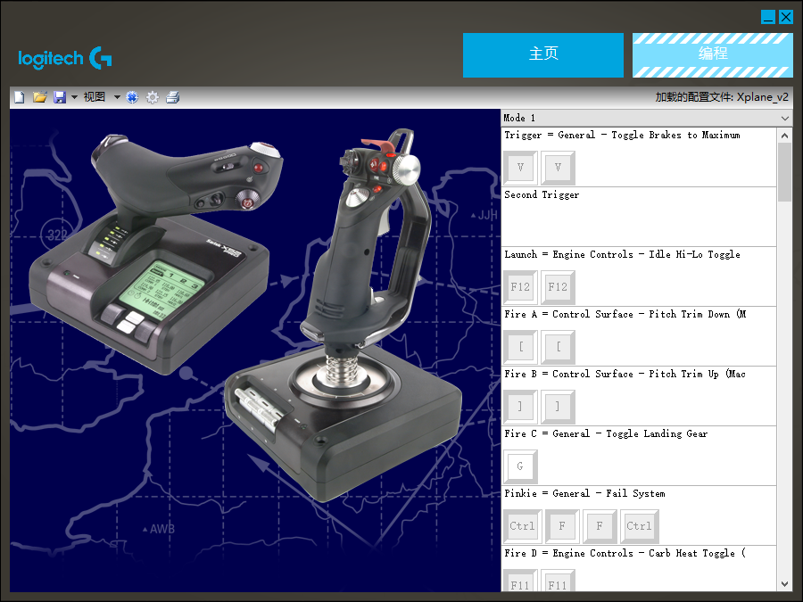Print the profile with printer icon
803x602 pixels.
172,97
